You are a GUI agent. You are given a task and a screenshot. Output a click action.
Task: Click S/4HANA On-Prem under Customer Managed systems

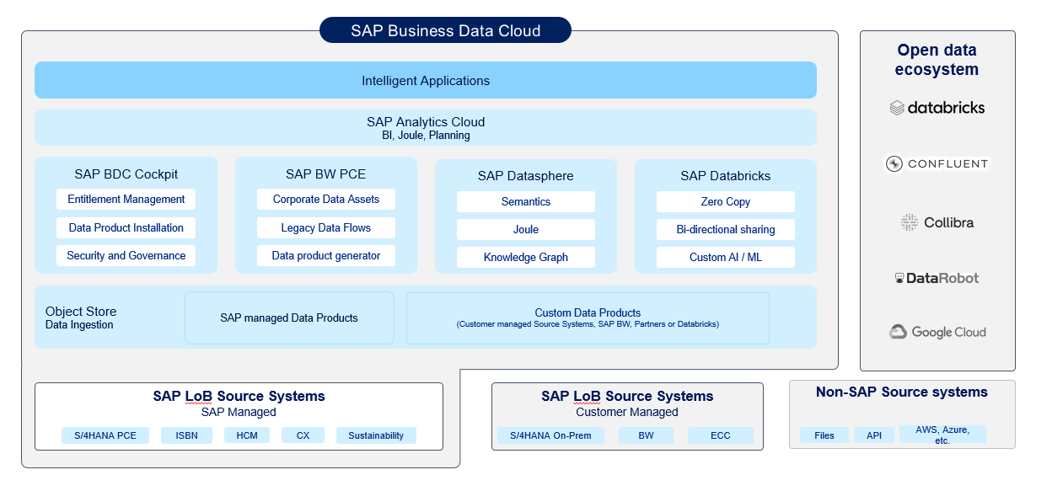pyautogui.click(x=550, y=435)
